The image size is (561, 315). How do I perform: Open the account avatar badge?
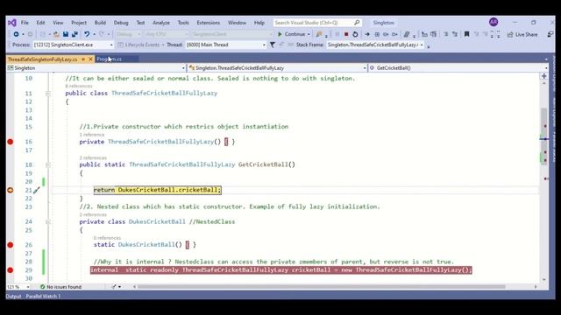pyautogui.click(x=494, y=22)
